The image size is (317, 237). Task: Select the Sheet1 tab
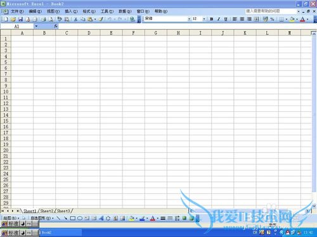point(30,210)
